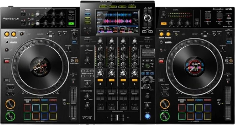Screen dimensions: 235x125
Task: Flip the MIC 2 on/off switch
Action: pyautogui.click(x=23, y=24)
